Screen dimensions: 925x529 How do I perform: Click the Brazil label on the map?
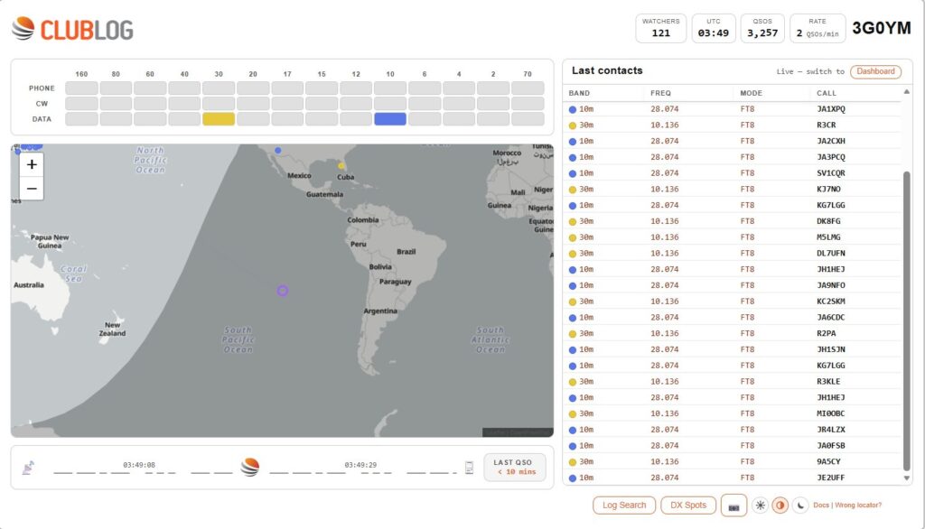click(406, 251)
